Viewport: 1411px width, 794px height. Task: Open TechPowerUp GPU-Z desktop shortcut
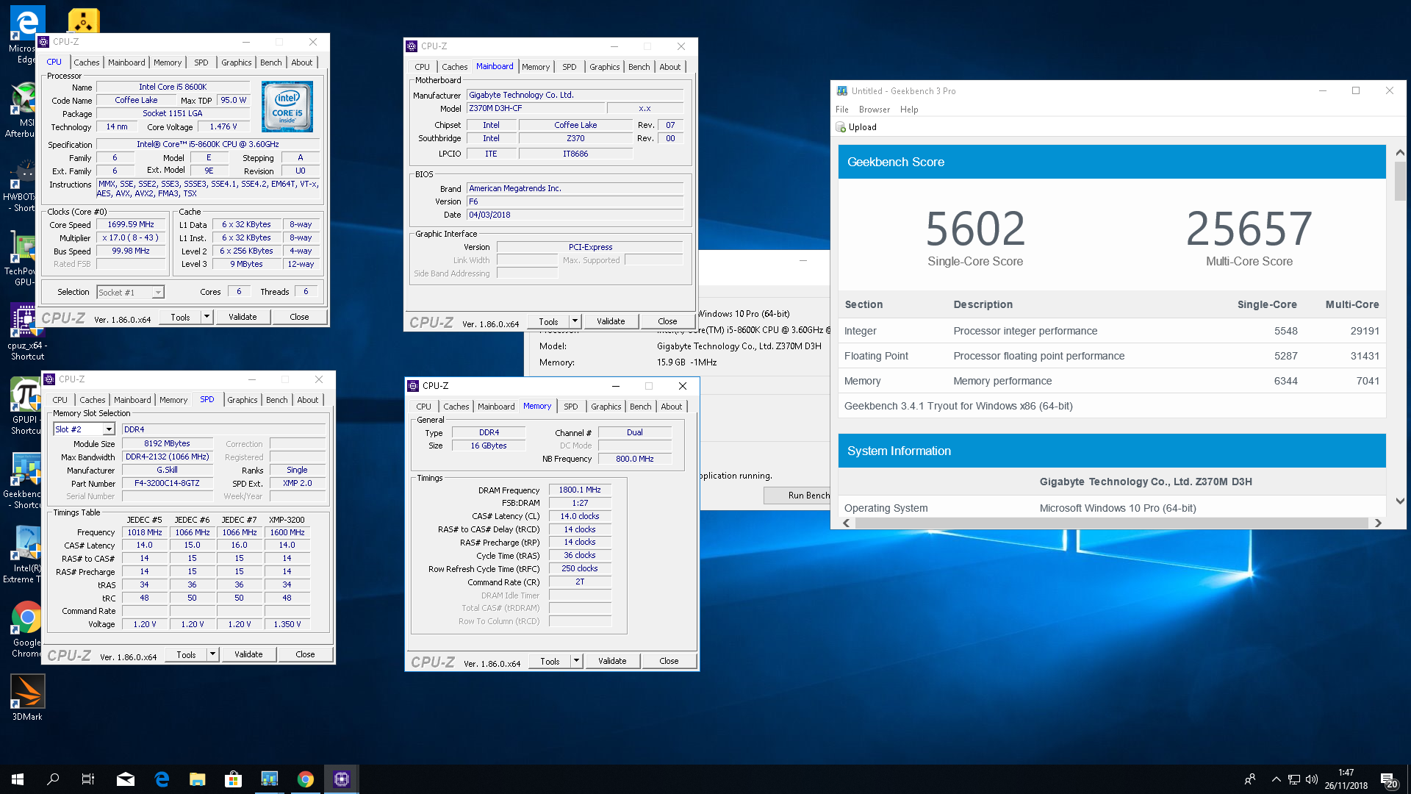(x=21, y=259)
